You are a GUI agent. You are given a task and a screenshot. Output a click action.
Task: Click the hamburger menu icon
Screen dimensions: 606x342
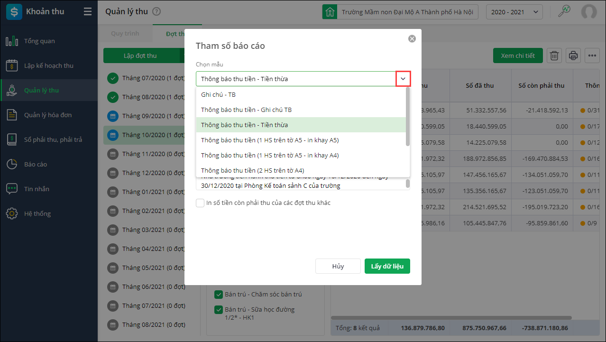[x=88, y=12]
